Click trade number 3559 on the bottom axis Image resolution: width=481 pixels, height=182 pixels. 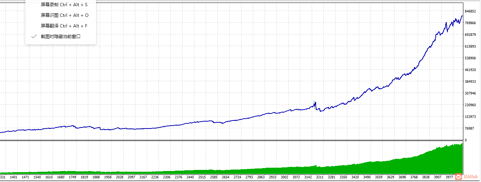click(379, 177)
